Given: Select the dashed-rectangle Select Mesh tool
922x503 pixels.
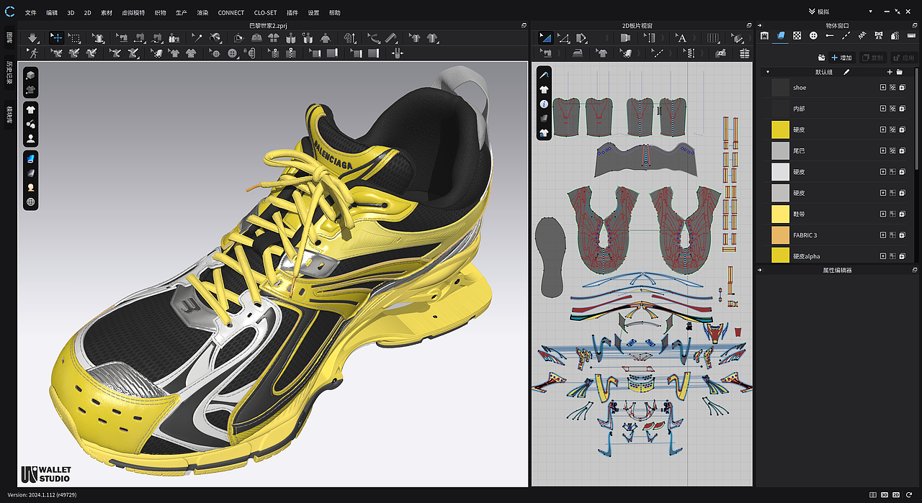Looking at the screenshot, I should (x=75, y=37).
